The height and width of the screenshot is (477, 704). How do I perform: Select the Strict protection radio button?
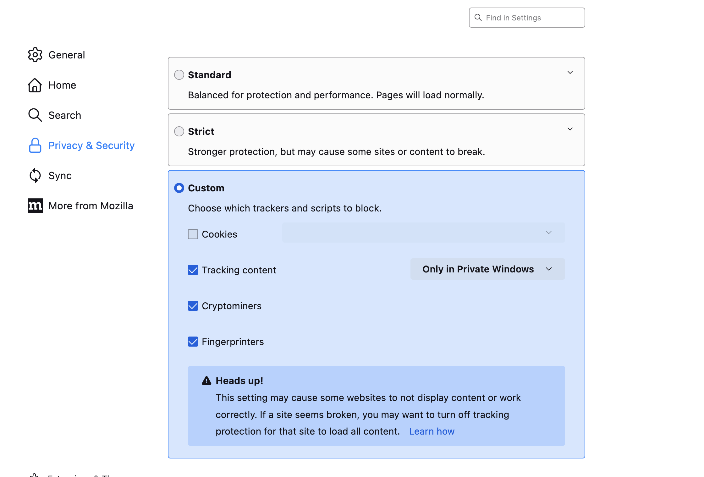tap(179, 131)
